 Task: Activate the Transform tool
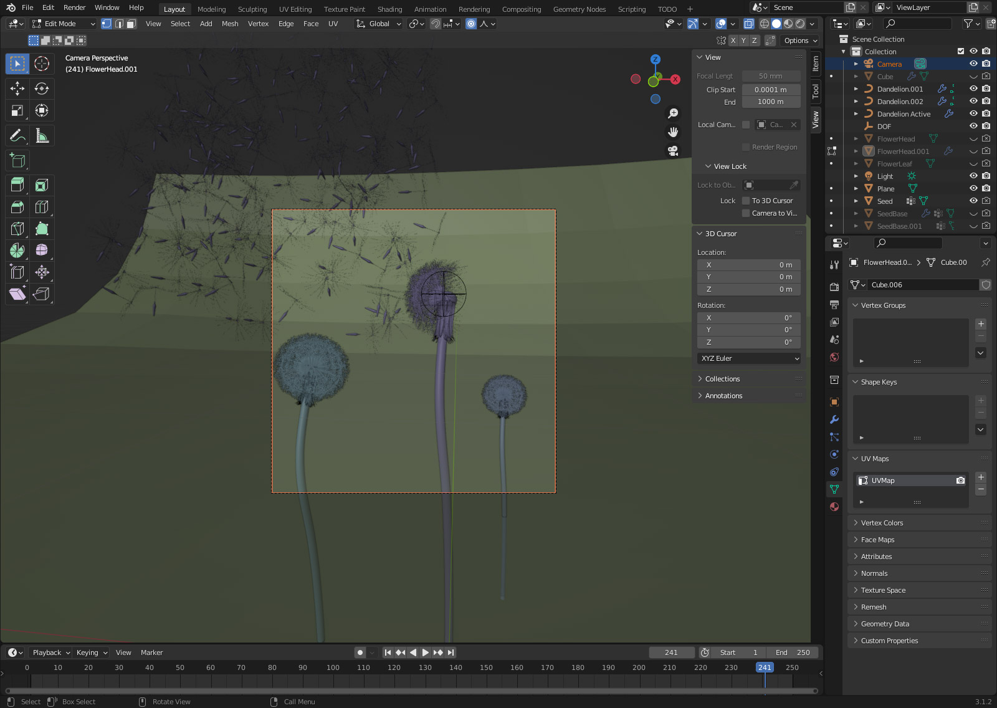pyautogui.click(x=42, y=111)
